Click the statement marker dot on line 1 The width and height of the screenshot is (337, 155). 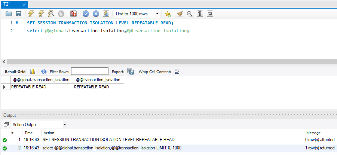click(x=17, y=22)
